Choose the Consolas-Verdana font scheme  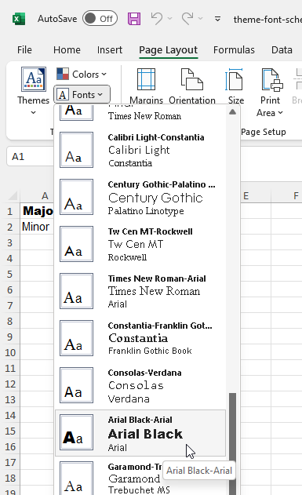pyautogui.click(x=140, y=385)
